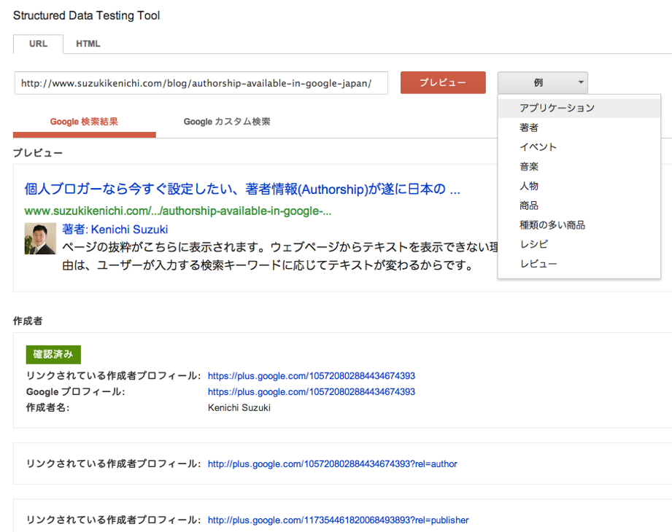672x532 pixels.
Task: Open the Google 検索結果 tab
Action: pos(84,122)
